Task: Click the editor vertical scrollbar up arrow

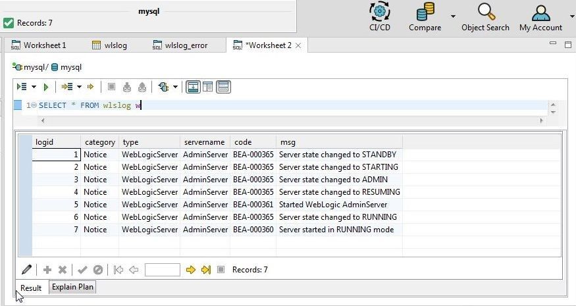Action: coord(553,105)
